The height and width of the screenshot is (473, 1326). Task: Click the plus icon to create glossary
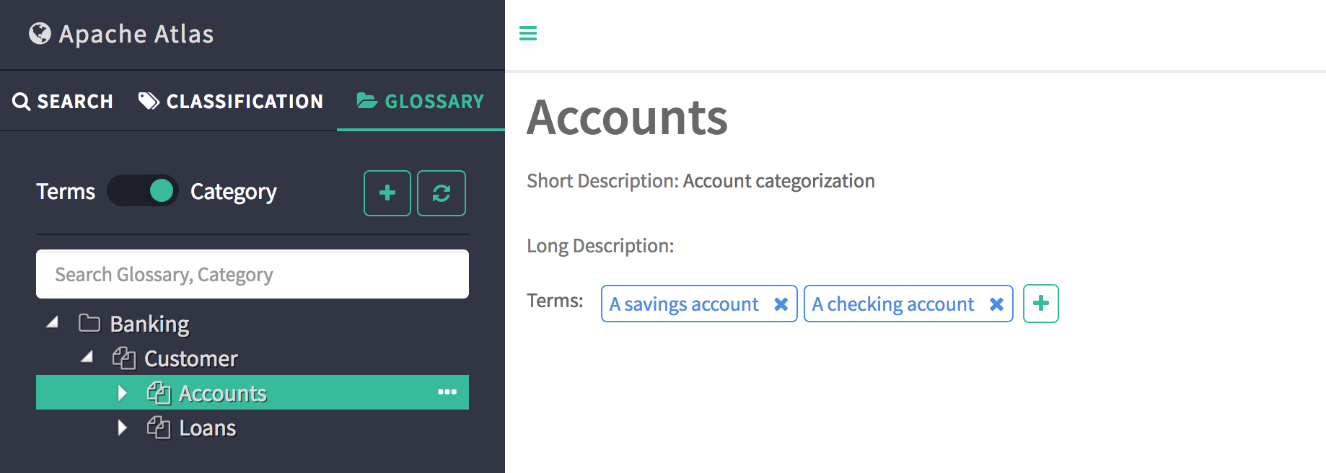click(x=387, y=193)
